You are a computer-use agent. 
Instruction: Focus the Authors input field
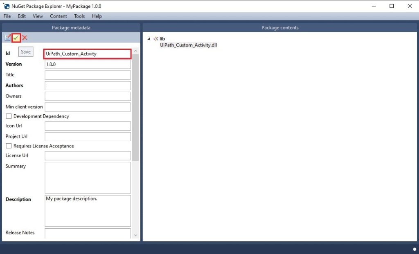(88, 86)
